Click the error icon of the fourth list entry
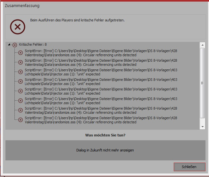The height and width of the screenshot is (177, 209). [21, 81]
